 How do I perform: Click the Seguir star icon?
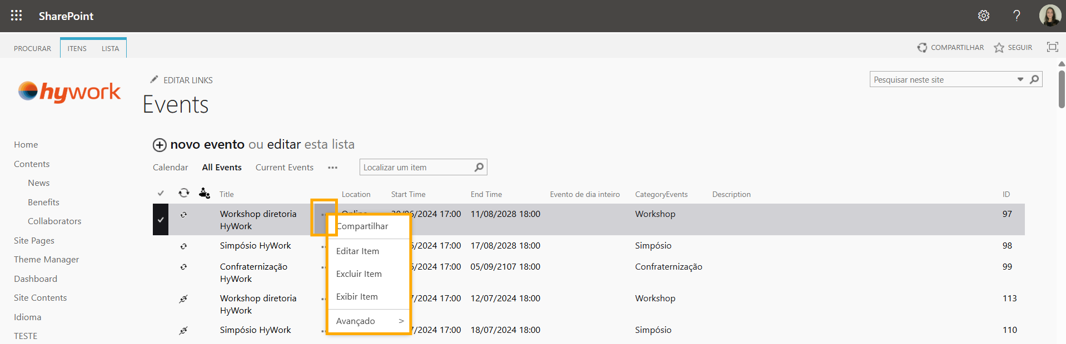click(x=999, y=48)
